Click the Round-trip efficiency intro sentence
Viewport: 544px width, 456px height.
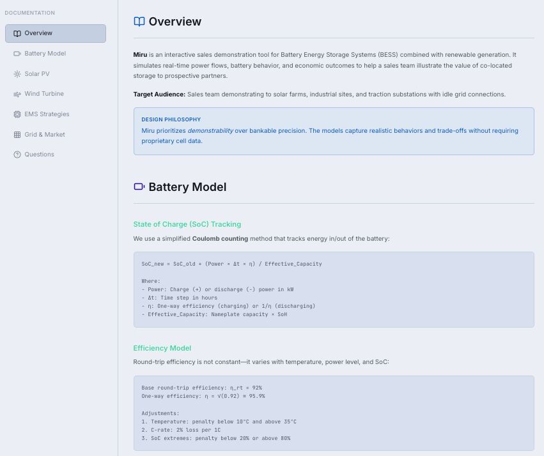pyautogui.click(x=261, y=362)
